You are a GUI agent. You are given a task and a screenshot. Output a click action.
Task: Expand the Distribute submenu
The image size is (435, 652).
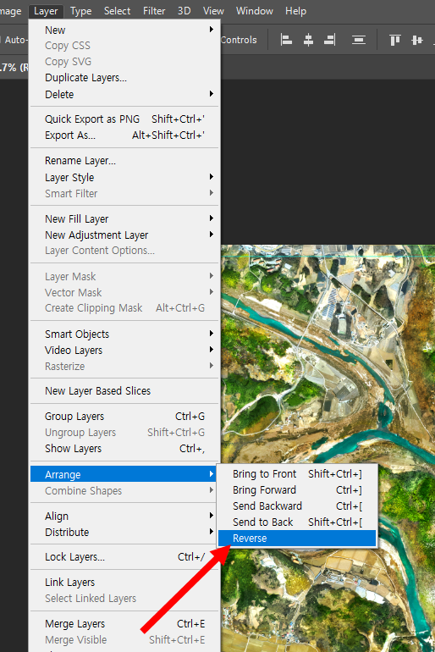(x=124, y=533)
